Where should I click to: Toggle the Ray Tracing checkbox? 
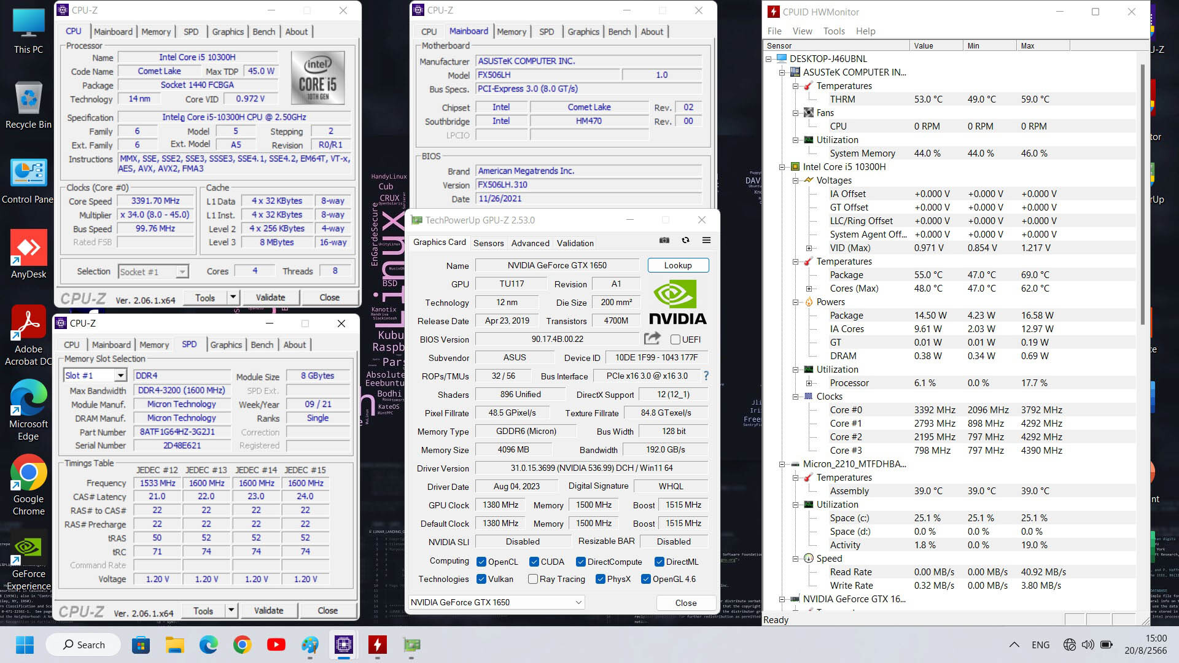pyautogui.click(x=532, y=579)
